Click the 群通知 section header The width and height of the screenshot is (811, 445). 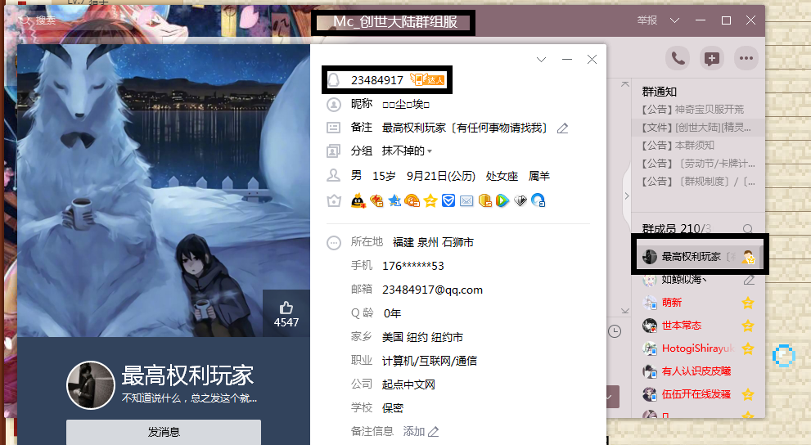(660, 92)
